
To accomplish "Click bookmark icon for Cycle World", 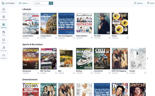I will click(109, 73).
